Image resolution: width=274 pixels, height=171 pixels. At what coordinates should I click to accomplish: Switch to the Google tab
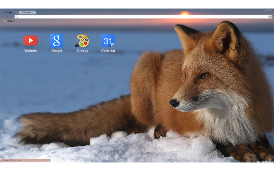point(9,12)
